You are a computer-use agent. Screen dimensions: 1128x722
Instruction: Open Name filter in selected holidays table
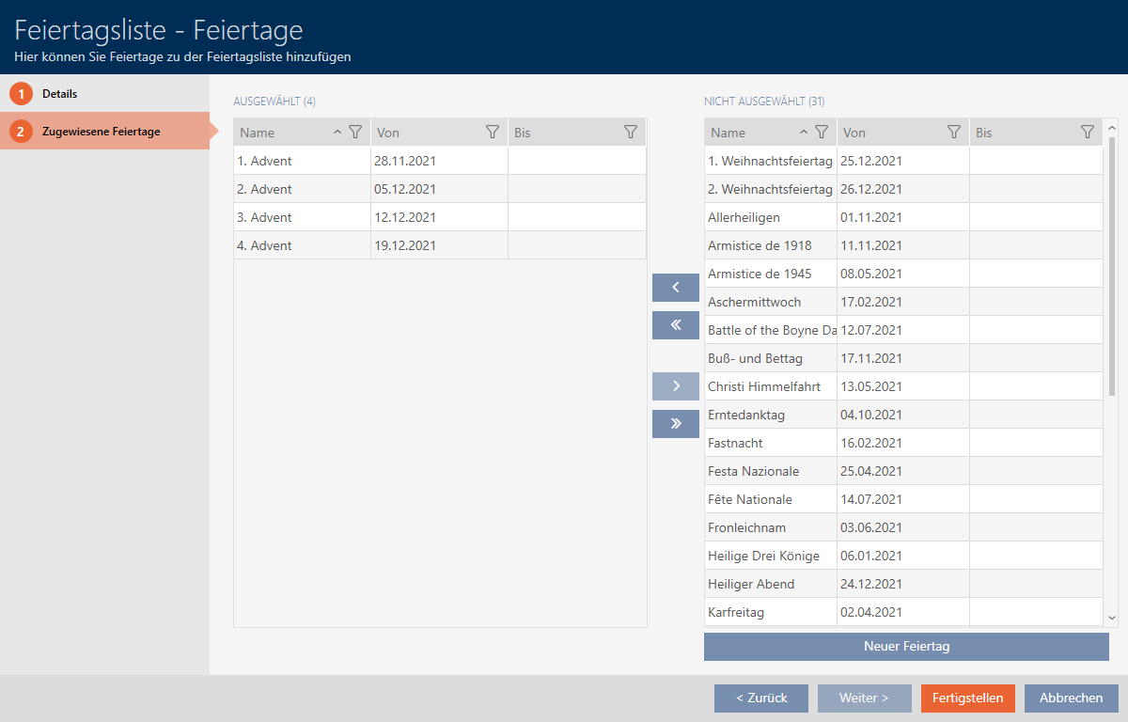coord(354,133)
